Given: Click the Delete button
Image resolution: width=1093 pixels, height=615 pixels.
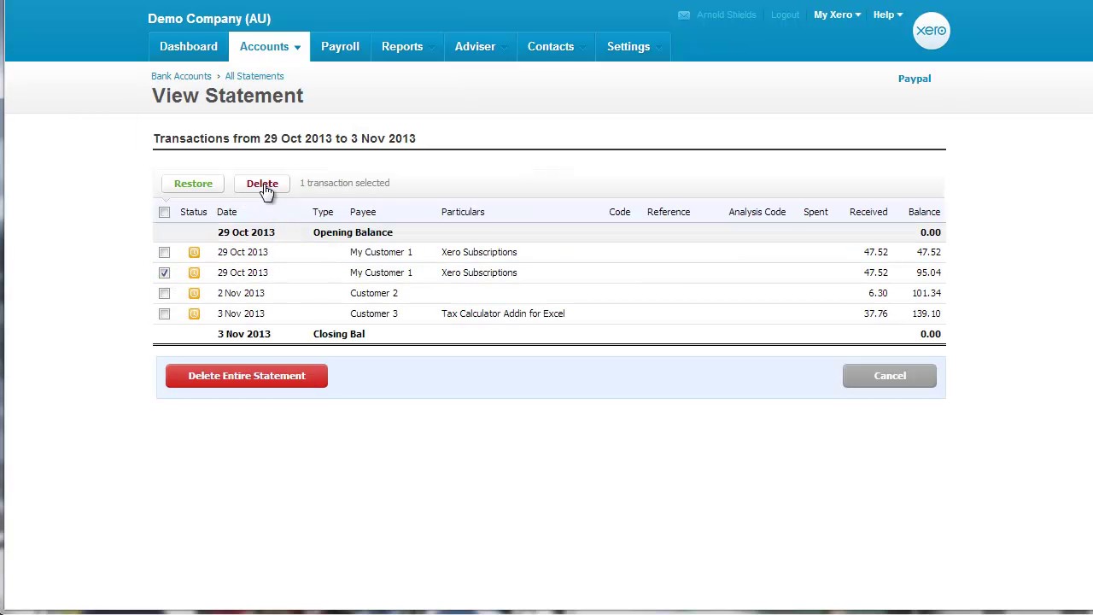Looking at the screenshot, I should (x=262, y=184).
